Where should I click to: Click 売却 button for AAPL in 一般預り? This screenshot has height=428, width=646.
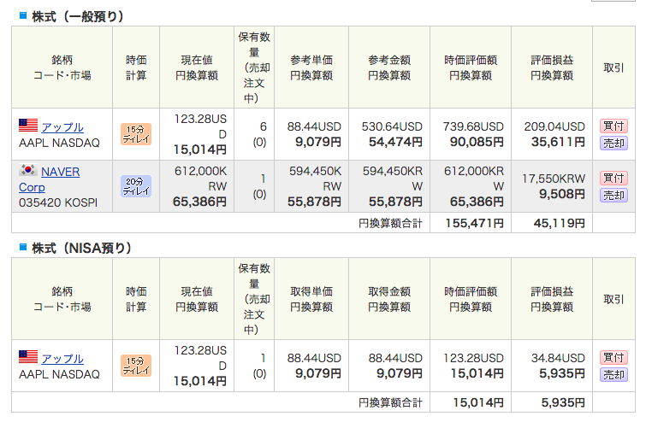(x=613, y=144)
